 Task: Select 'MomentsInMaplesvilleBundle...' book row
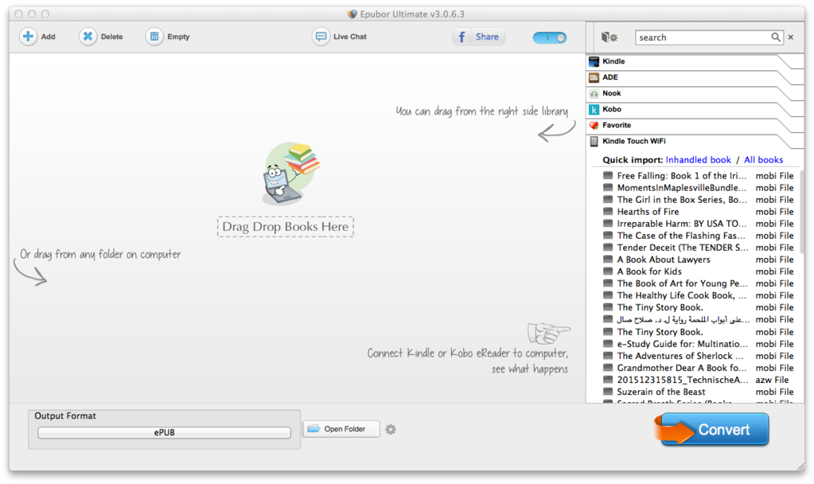click(x=698, y=188)
